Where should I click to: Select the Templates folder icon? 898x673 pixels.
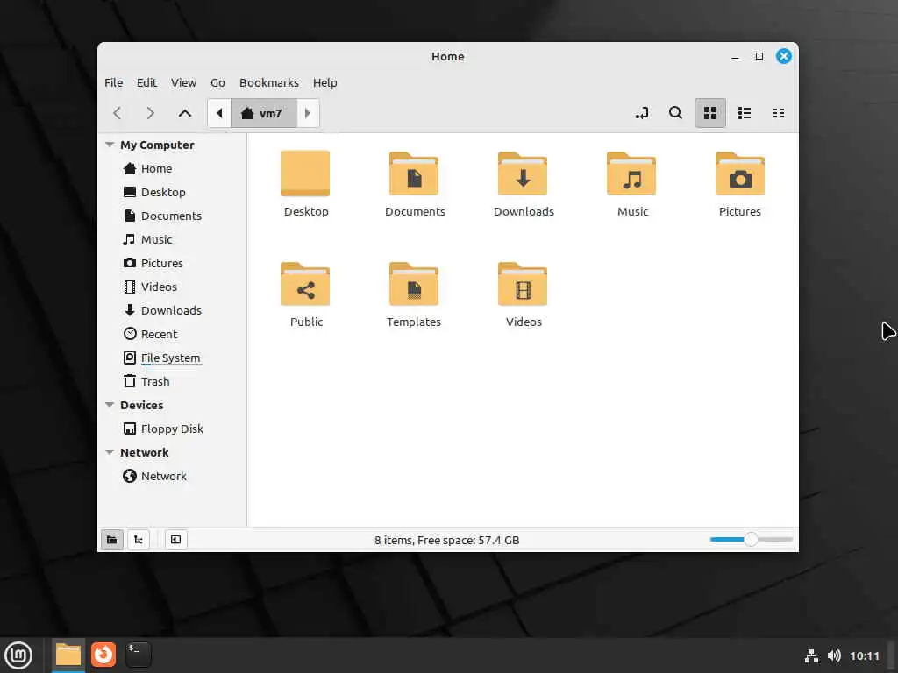tap(414, 285)
